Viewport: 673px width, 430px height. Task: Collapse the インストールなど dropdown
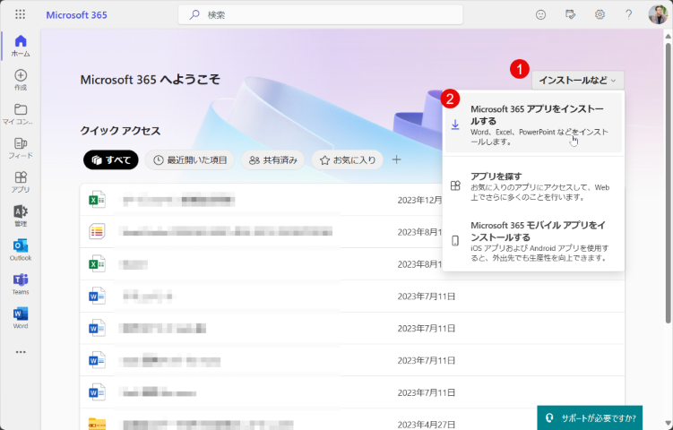[578, 81]
